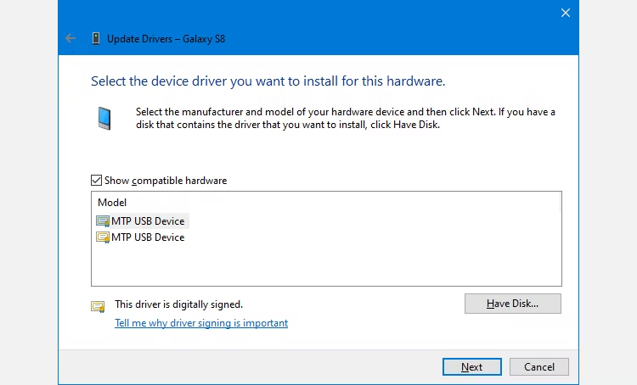Click the digitally signed certificate icon

[99, 306]
